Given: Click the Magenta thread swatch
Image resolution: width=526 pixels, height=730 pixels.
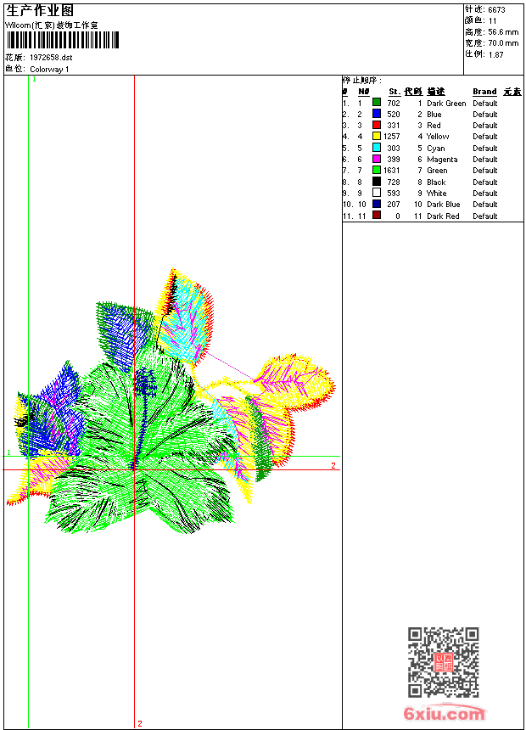Looking at the screenshot, I should [x=377, y=159].
